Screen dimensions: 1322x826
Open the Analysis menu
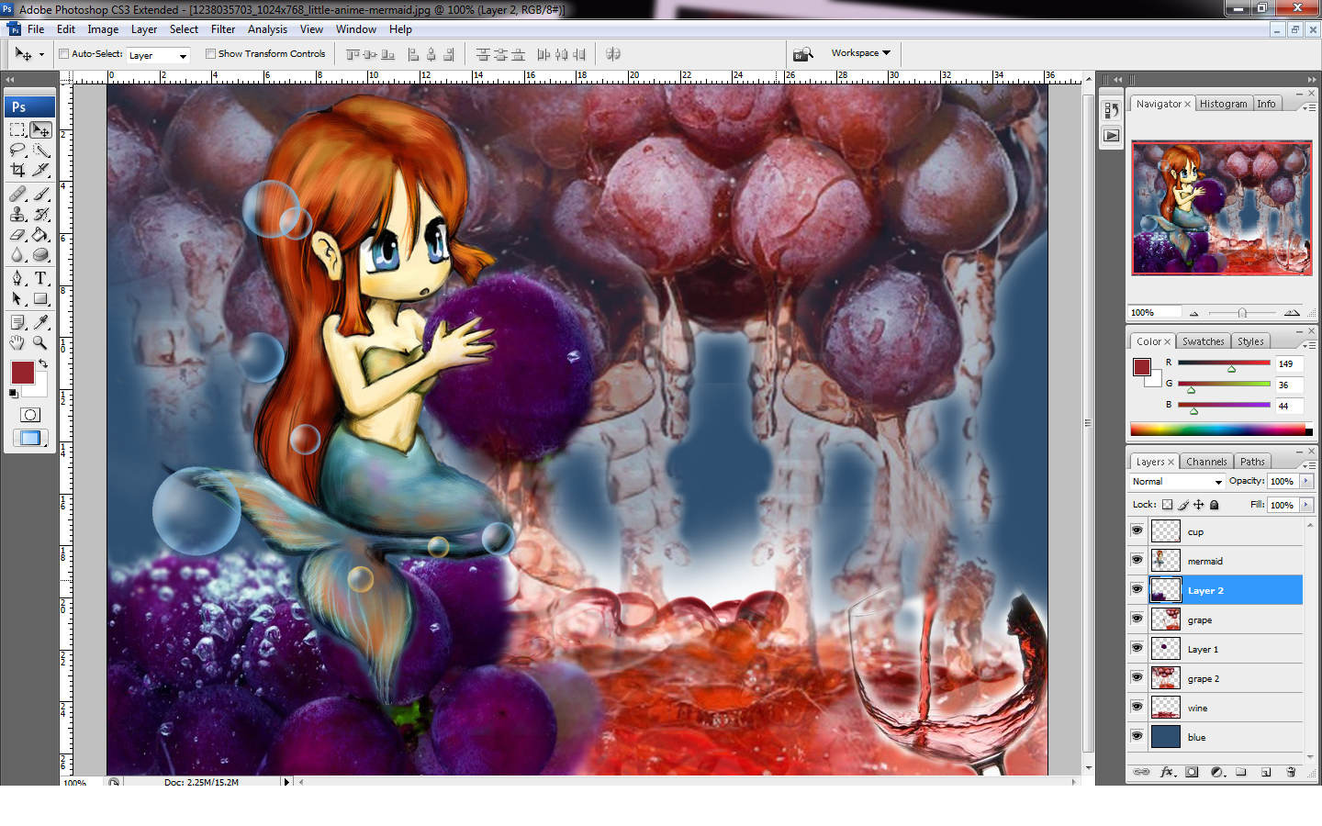[267, 29]
